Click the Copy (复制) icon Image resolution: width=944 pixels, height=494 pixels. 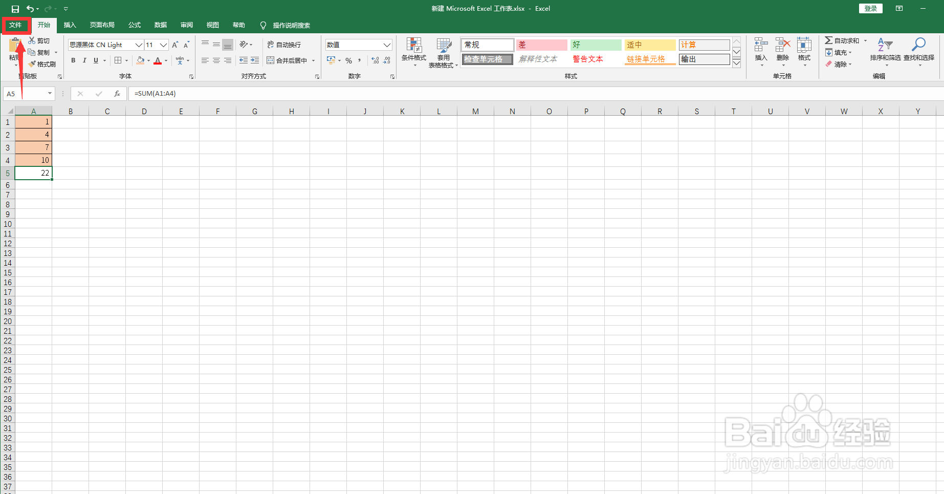(x=32, y=52)
